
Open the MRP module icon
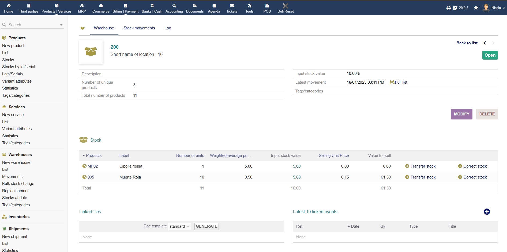82,6
